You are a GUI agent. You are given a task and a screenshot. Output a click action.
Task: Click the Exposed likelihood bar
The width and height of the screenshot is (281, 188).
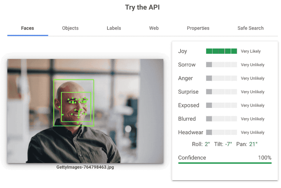tap(222, 105)
